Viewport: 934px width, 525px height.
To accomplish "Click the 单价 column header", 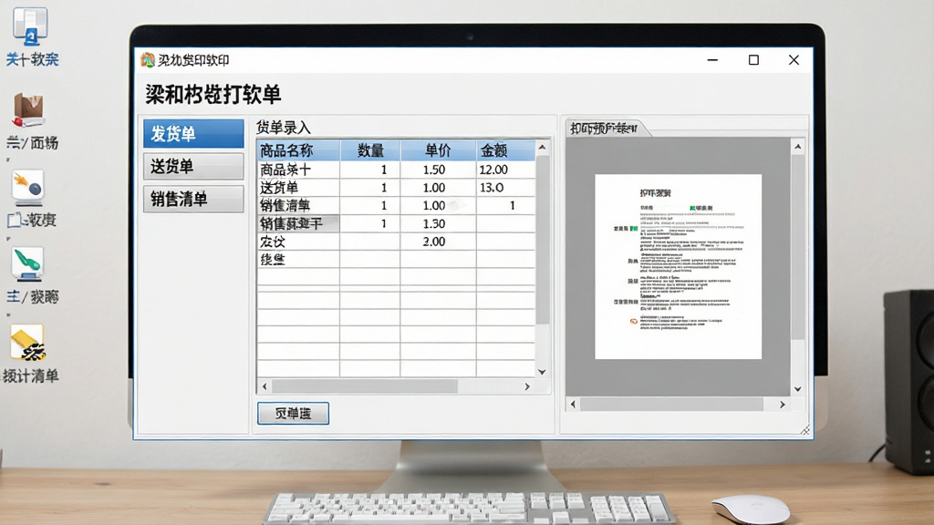I will pos(438,150).
